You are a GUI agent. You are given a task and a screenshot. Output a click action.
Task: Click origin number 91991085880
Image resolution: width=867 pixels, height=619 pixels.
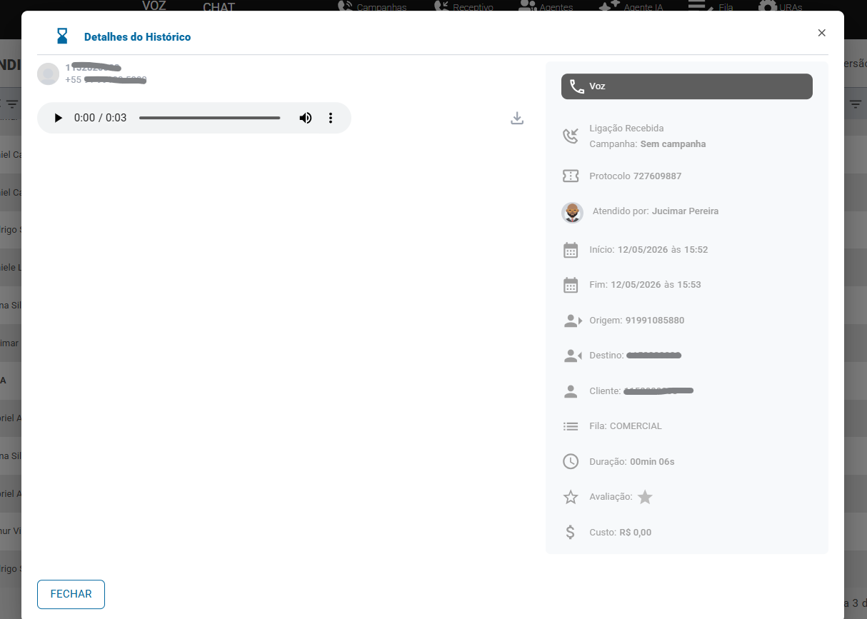655,321
